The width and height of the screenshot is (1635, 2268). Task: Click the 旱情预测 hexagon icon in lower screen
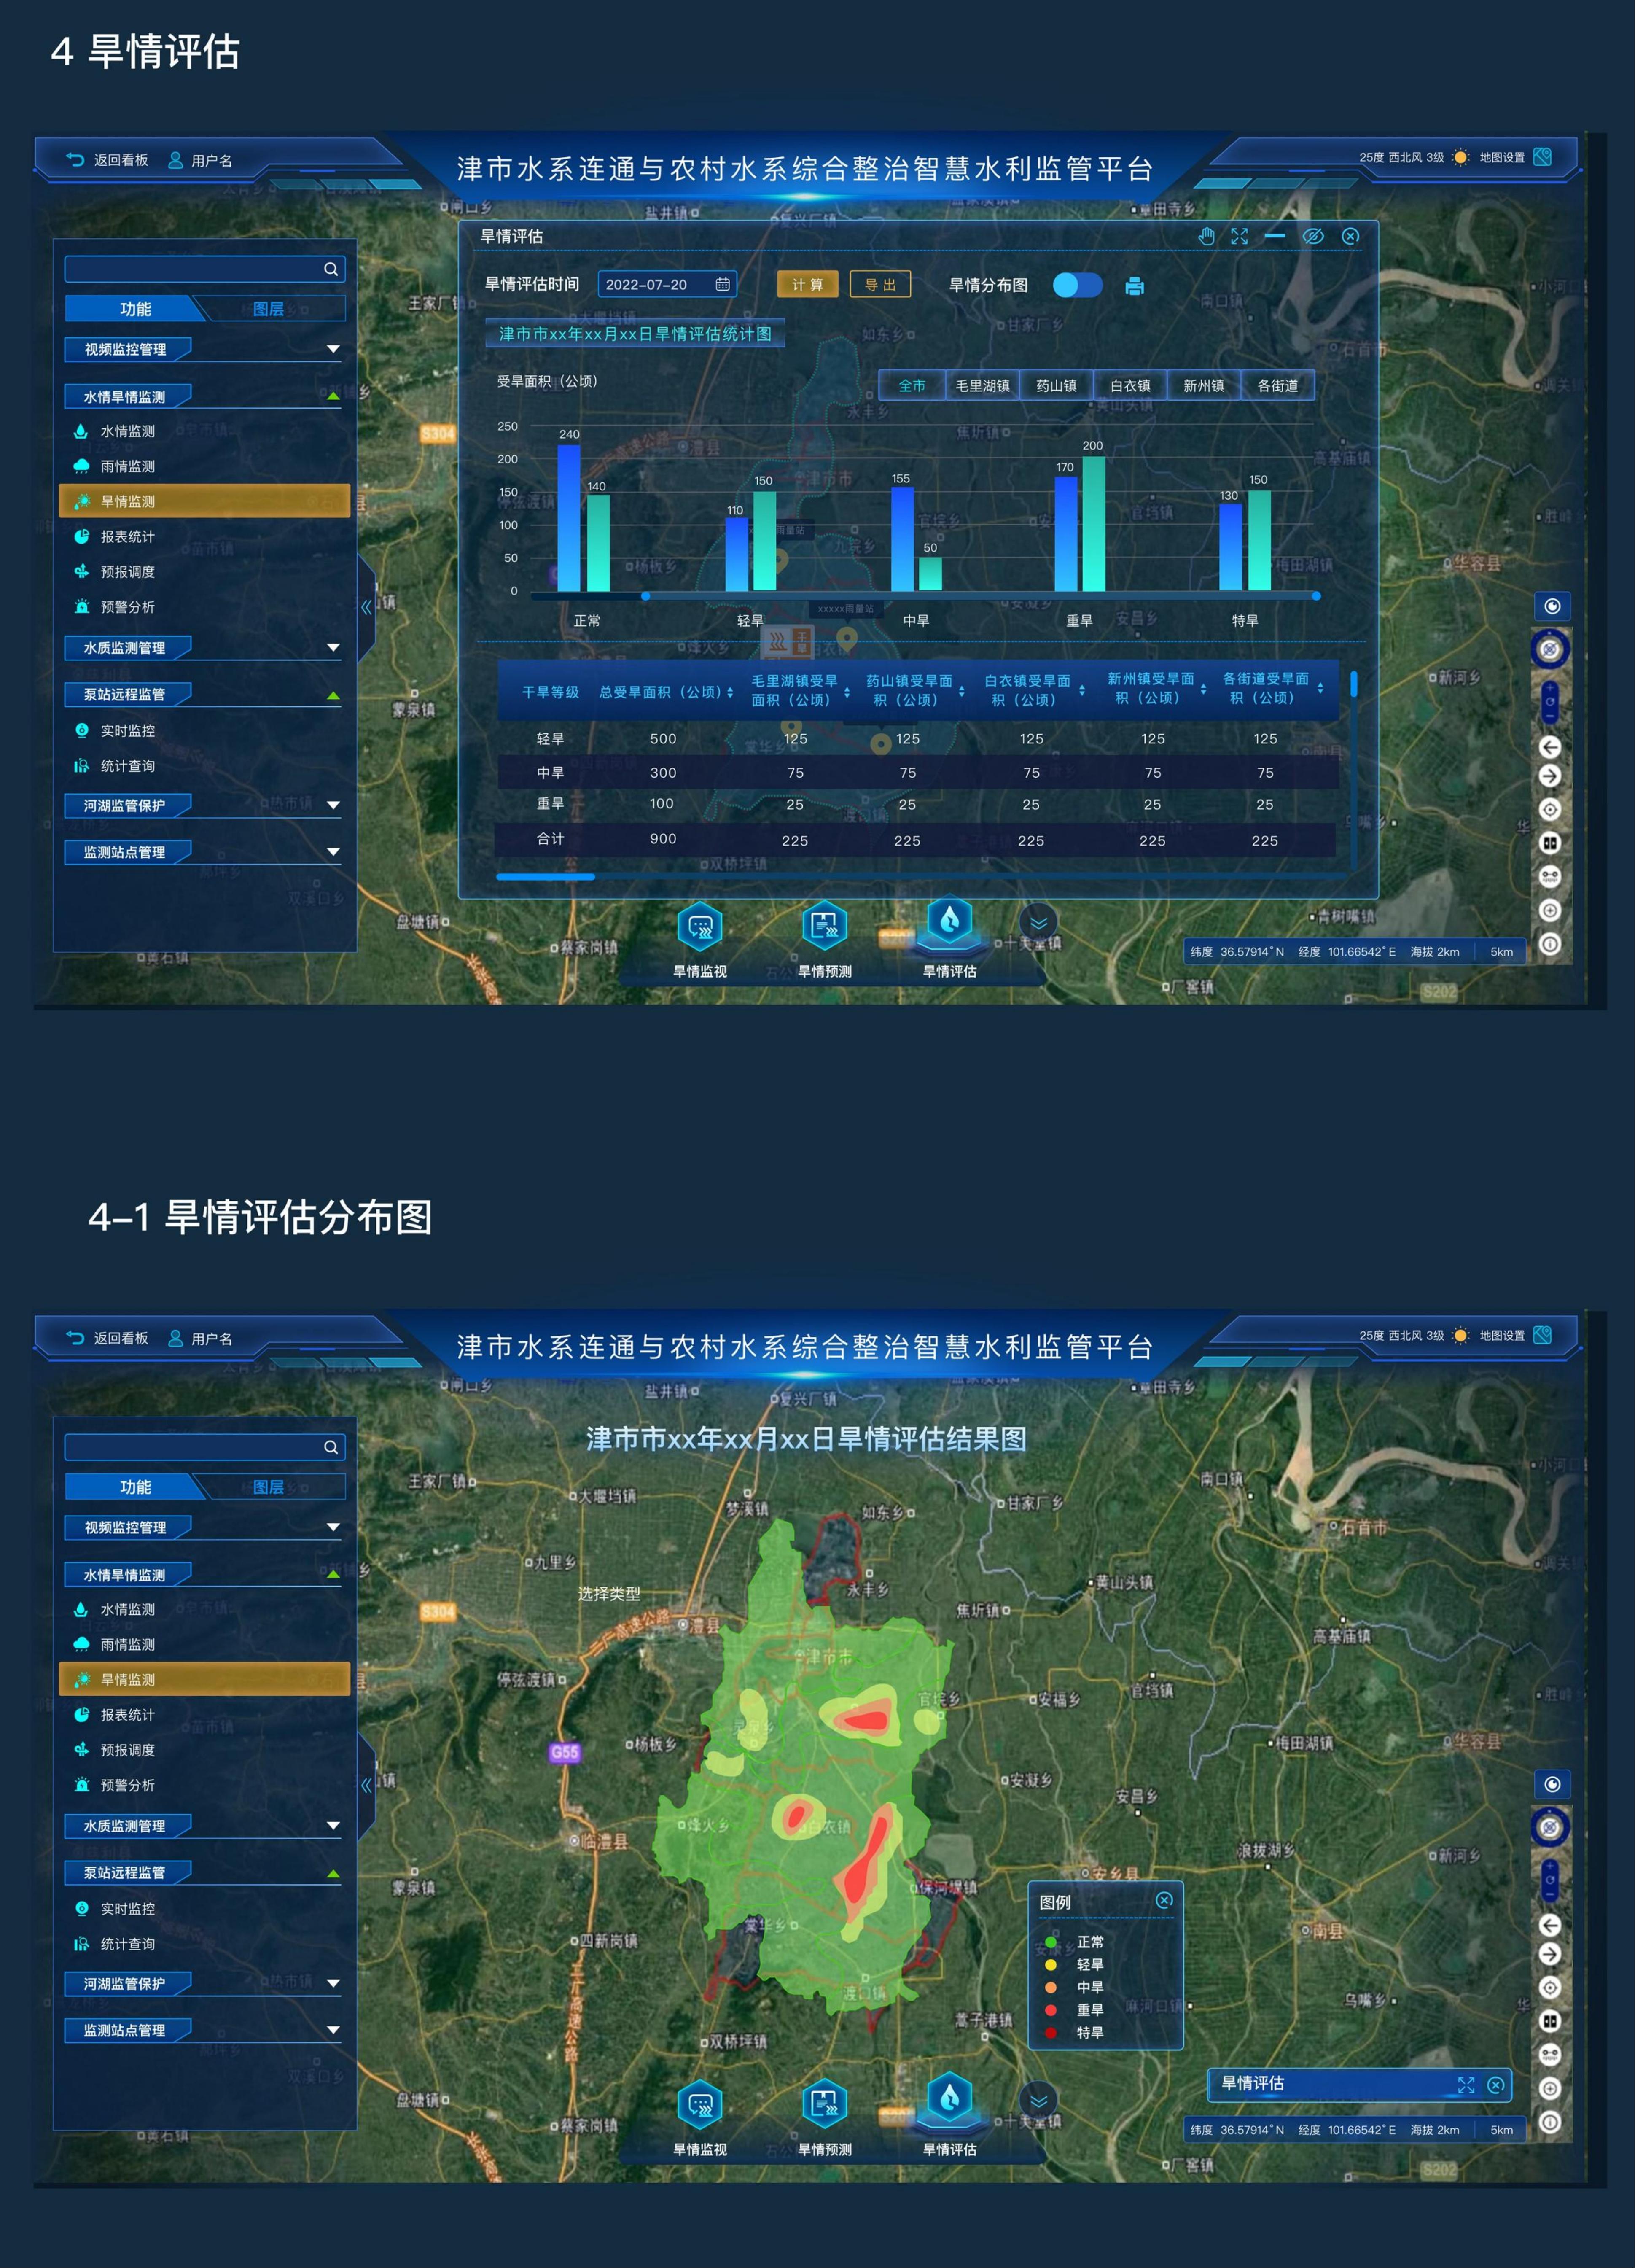(x=825, y=2103)
